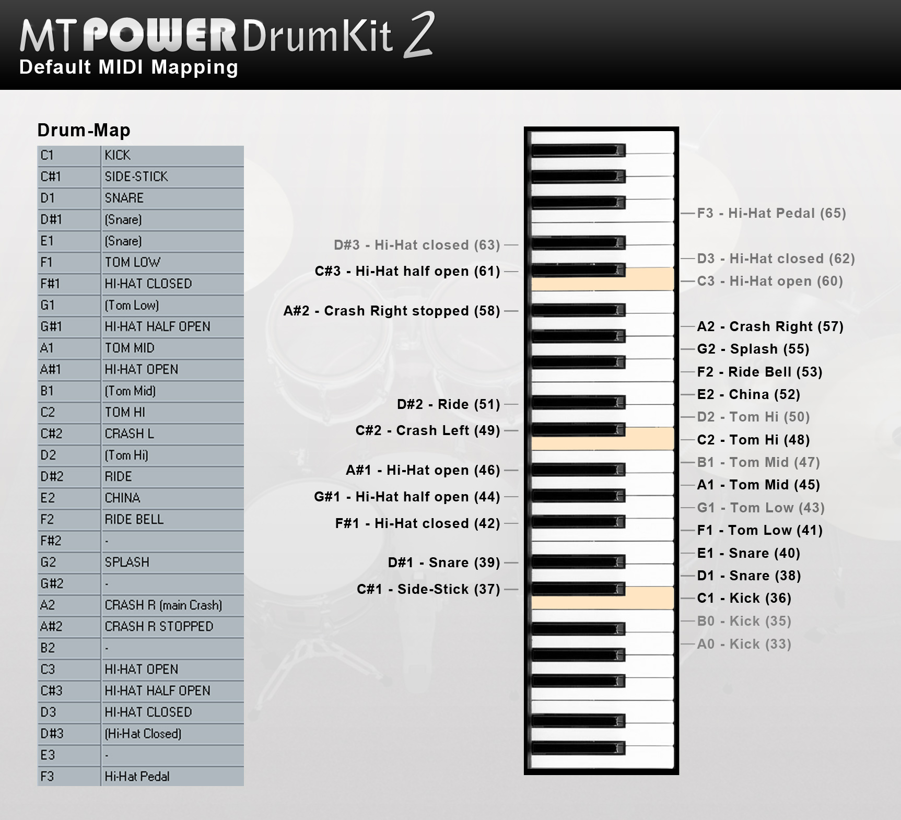Select the 'G#1 - Hi-Hat half open (44)' label
Screen dimensions: 901x820
point(407,497)
